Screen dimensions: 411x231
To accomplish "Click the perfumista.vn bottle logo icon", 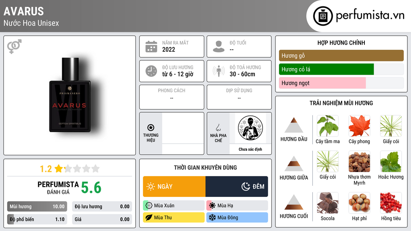I will click(323, 16).
